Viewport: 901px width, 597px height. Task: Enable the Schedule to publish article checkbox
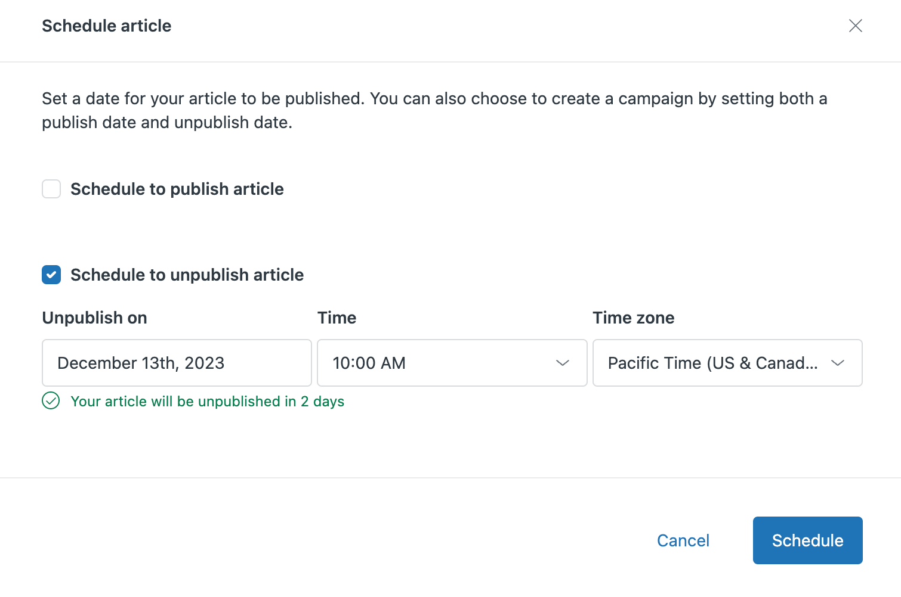[51, 189]
